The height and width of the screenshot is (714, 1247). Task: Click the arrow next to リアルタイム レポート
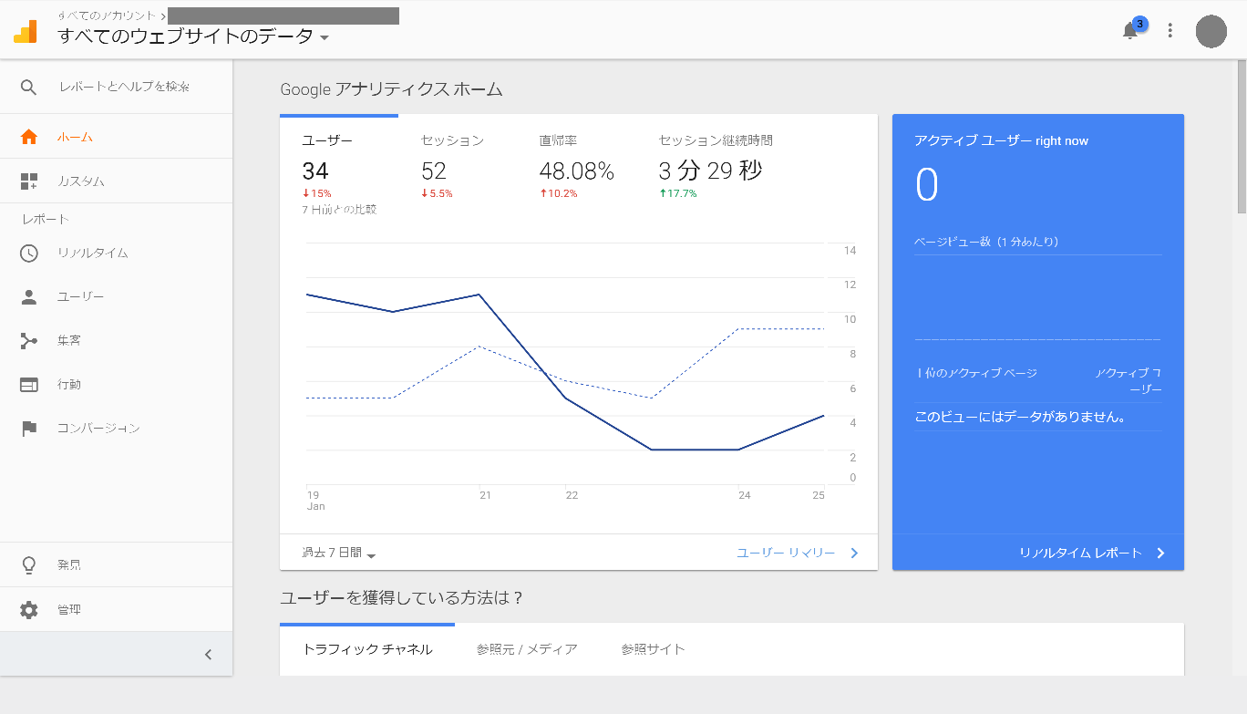pyautogui.click(x=1160, y=553)
